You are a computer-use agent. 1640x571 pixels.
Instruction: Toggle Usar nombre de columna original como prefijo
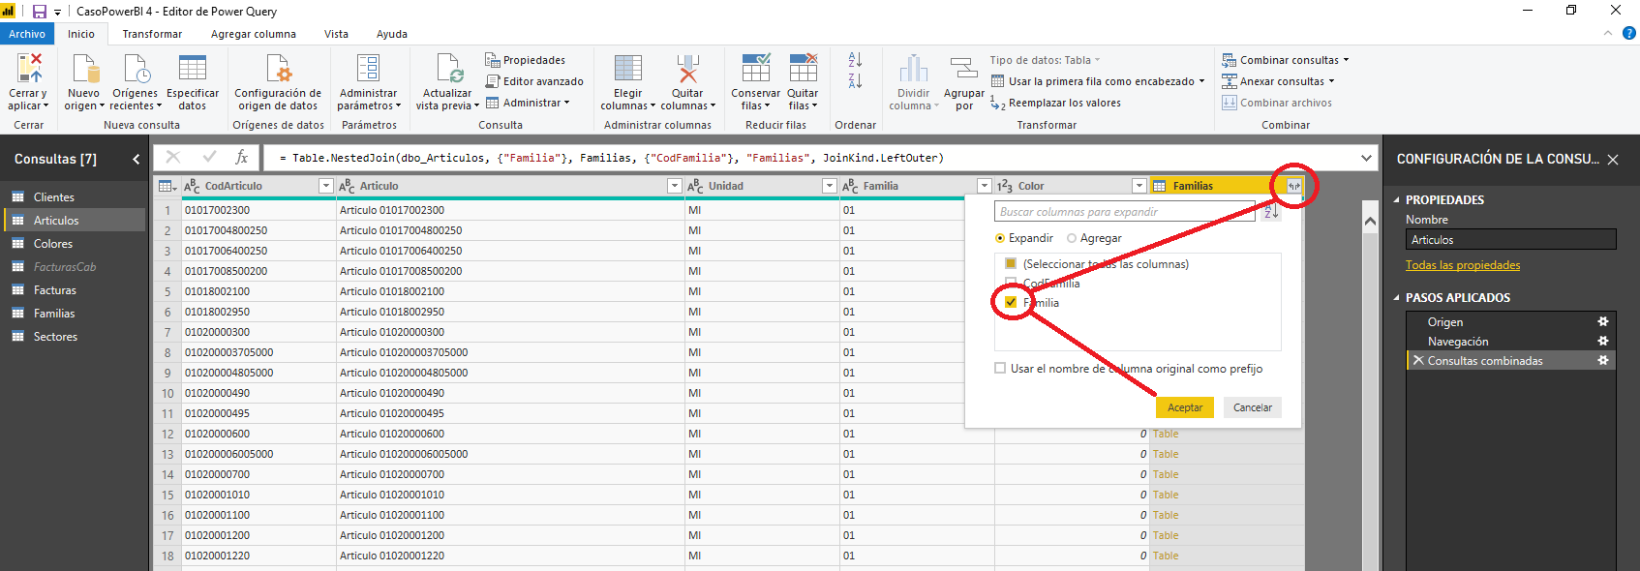(1000, 368)
